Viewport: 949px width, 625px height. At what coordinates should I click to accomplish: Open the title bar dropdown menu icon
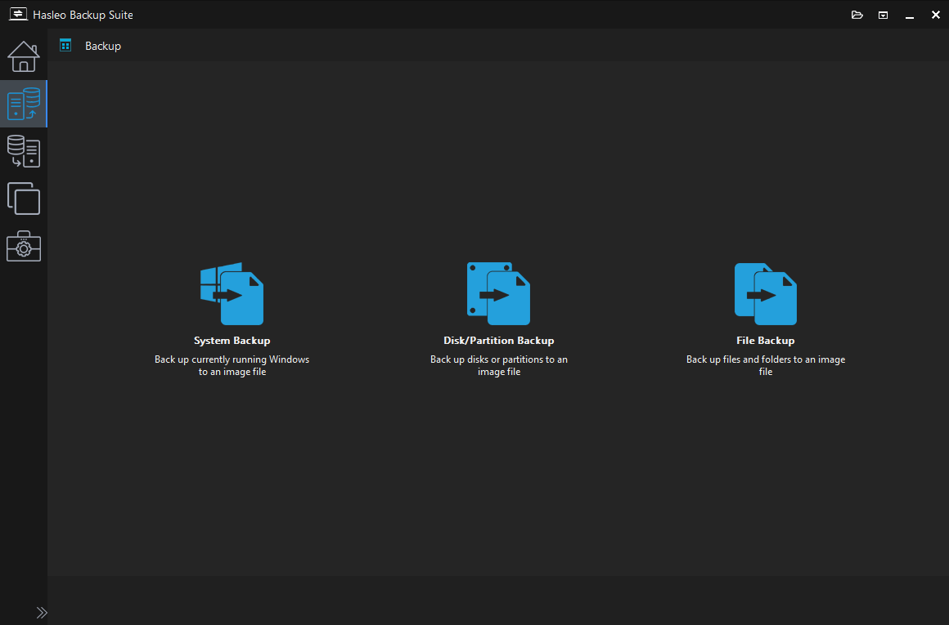tap(883, 15)
